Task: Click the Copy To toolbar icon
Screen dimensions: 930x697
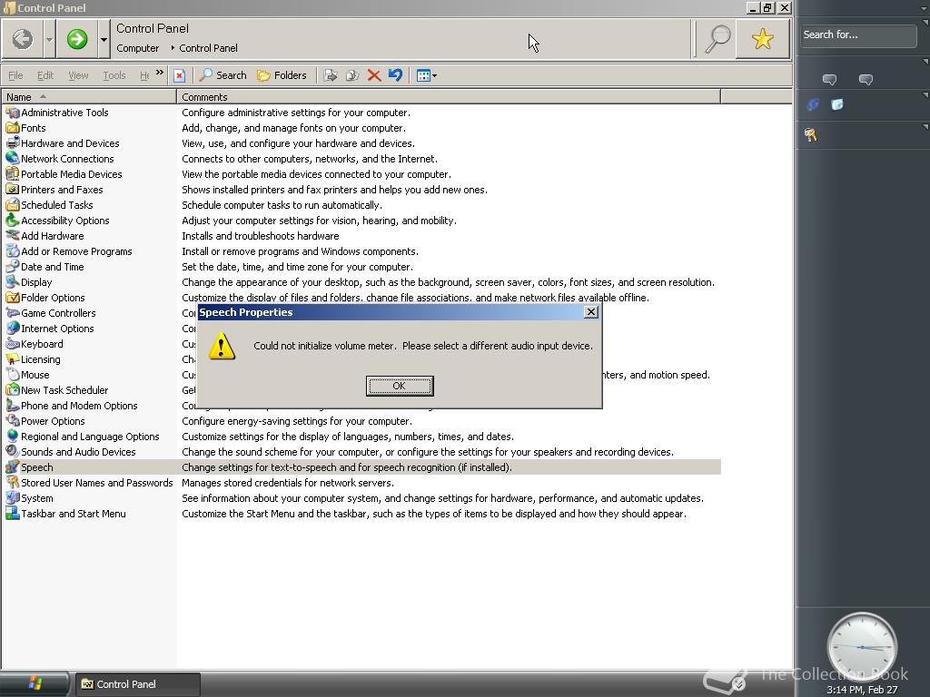Action: 352,75
